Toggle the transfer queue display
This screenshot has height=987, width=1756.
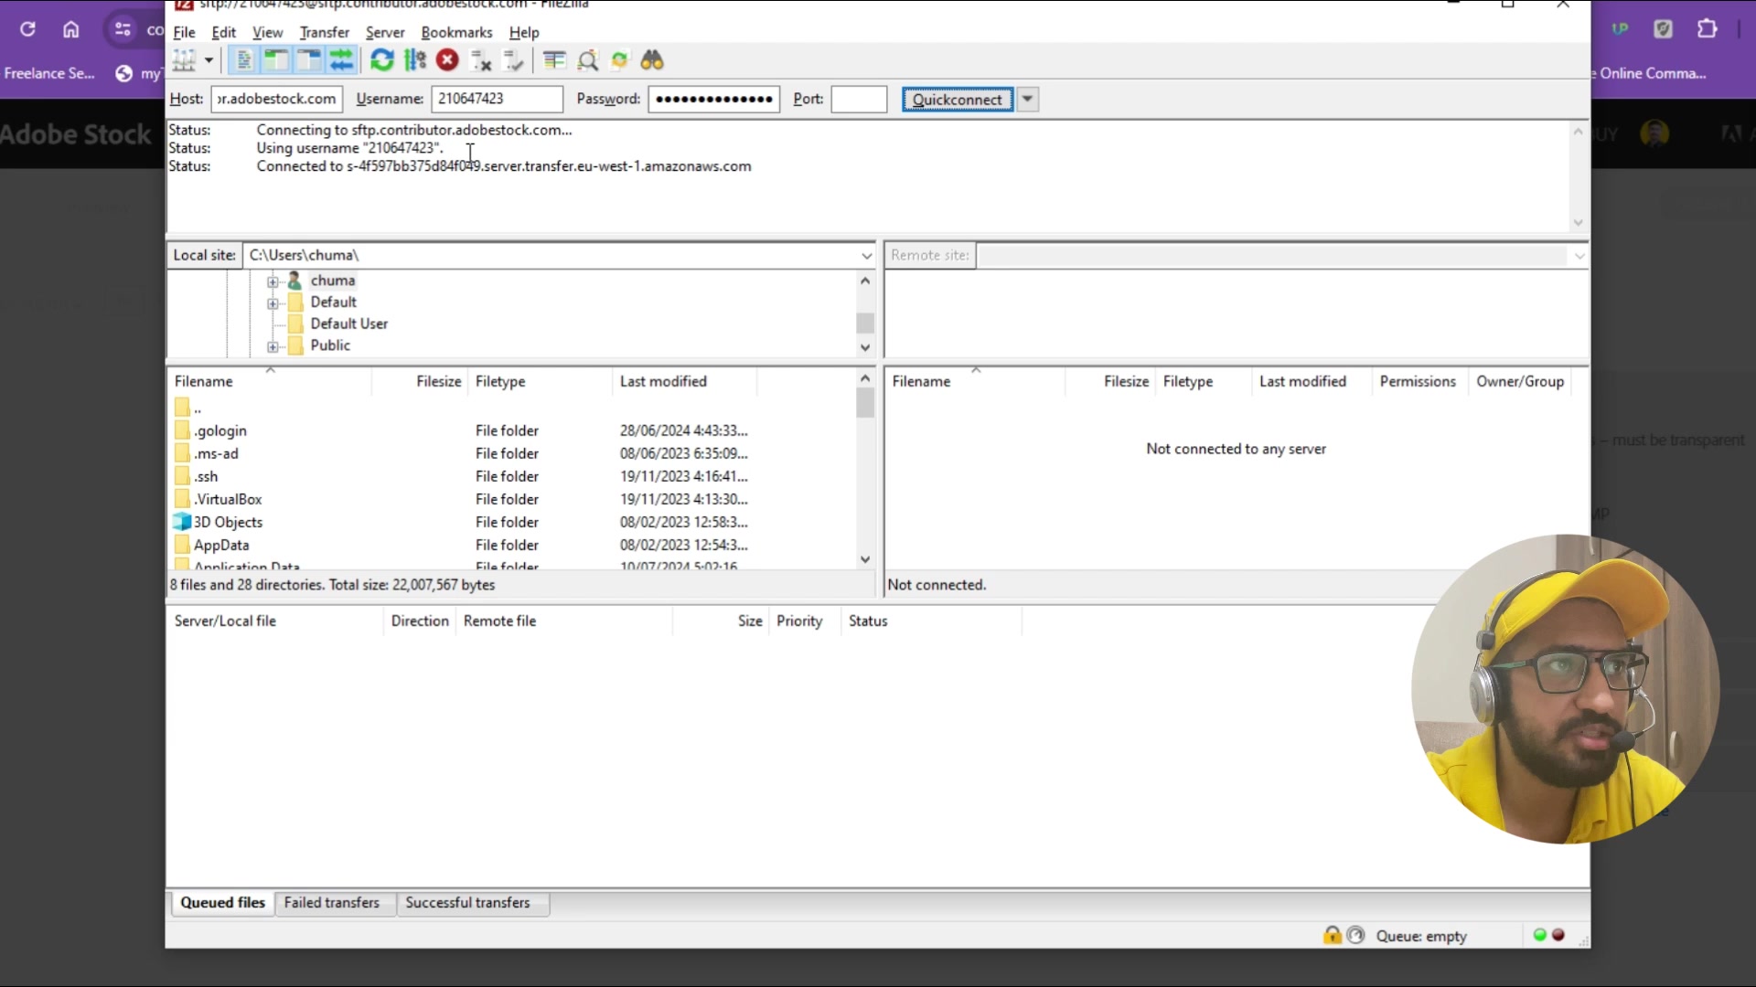[341, 60]
